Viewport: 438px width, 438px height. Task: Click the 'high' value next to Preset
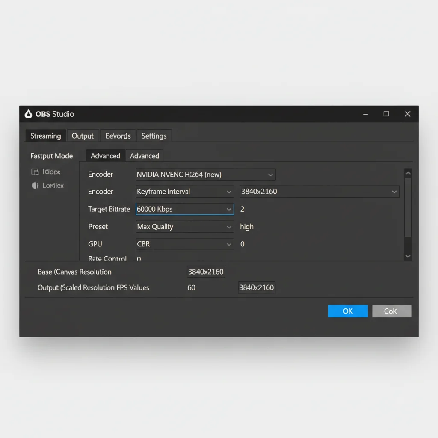(247, 227)
